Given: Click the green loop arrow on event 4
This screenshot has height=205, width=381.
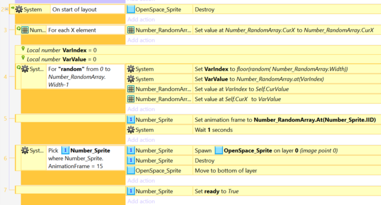Looking at the screenshot, I should [18, 68].
